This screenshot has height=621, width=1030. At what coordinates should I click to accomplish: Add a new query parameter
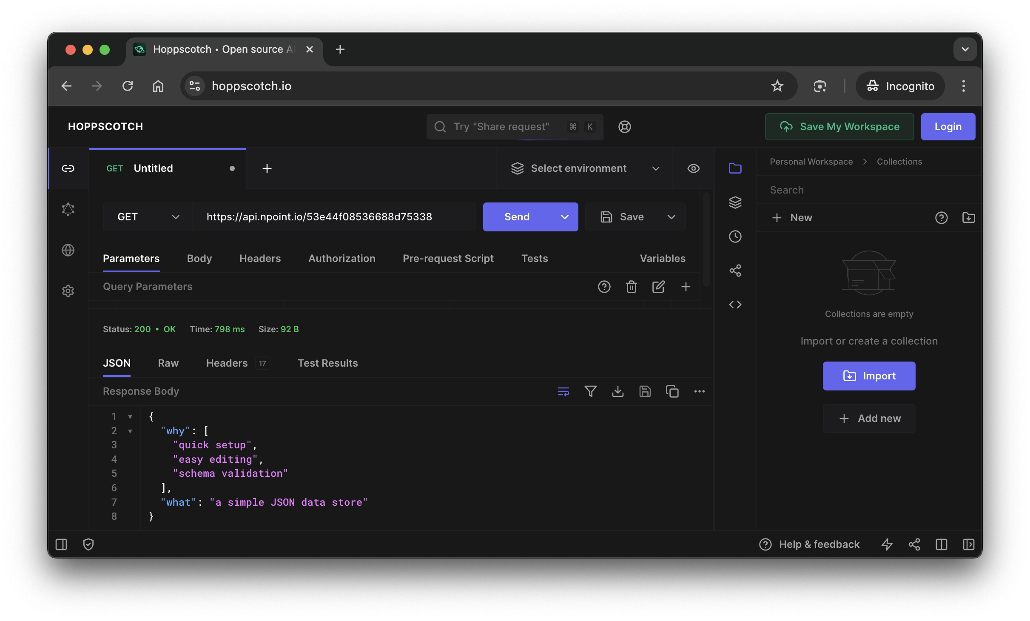coord(686,287)
